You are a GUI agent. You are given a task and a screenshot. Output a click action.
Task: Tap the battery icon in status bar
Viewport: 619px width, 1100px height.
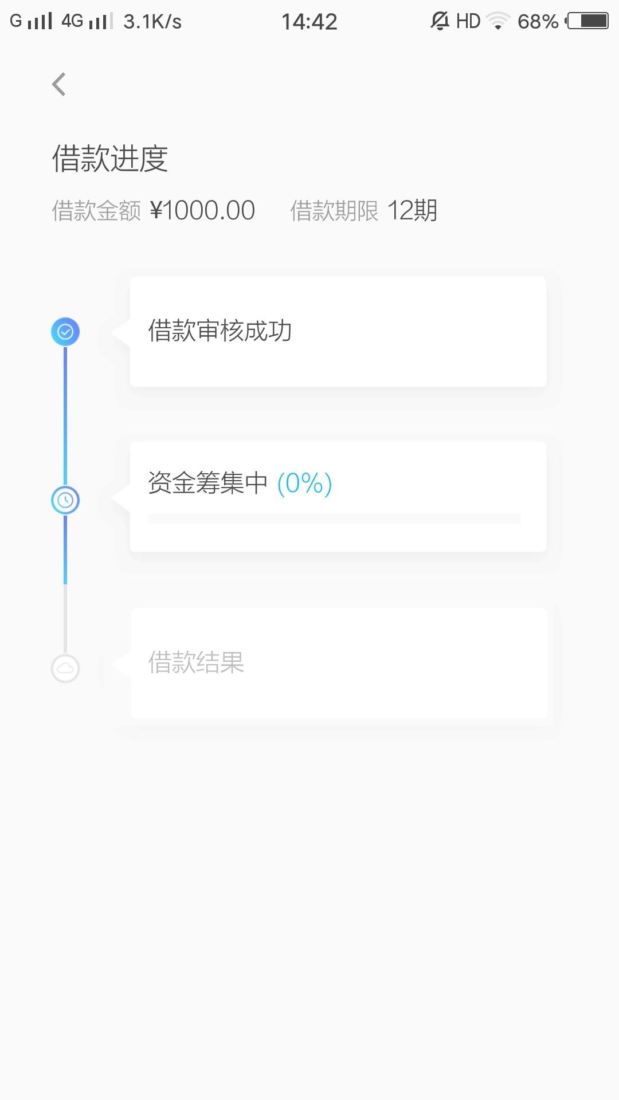point(587,21)
